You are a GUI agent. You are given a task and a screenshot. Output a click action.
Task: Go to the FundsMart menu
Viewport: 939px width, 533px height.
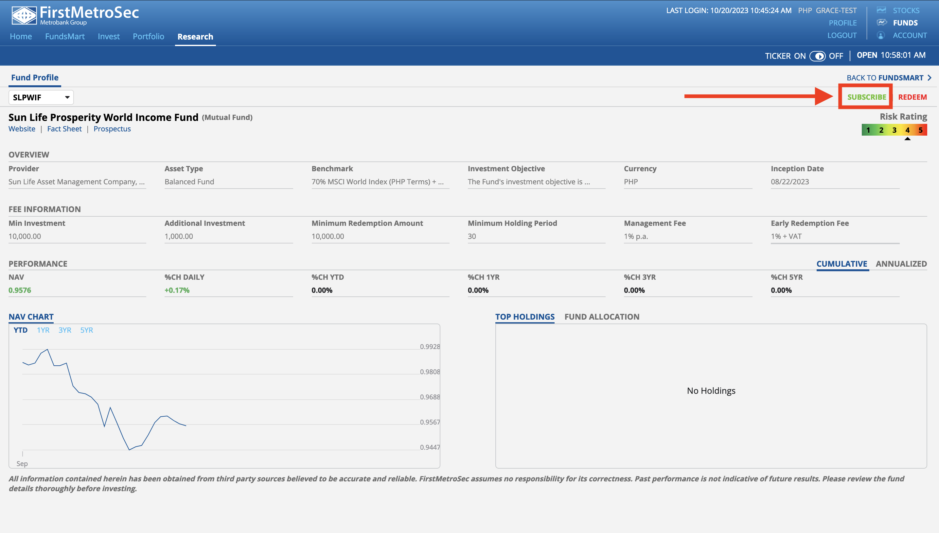(64, 37)
